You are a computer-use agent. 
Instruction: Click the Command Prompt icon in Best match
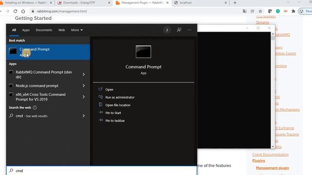click(13, 51)
